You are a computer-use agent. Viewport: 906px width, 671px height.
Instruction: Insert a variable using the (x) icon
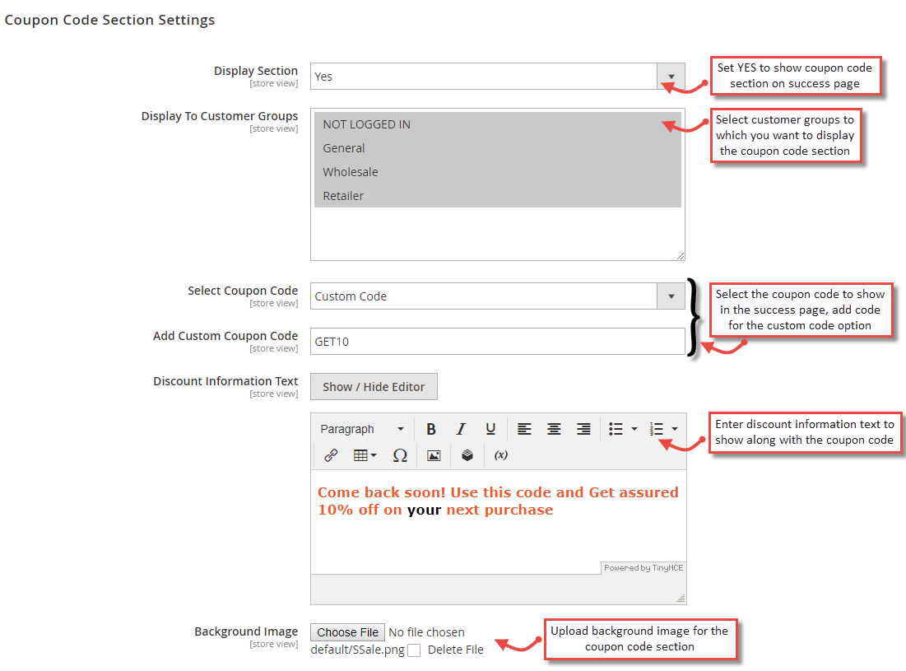click(x=501, y=455)
